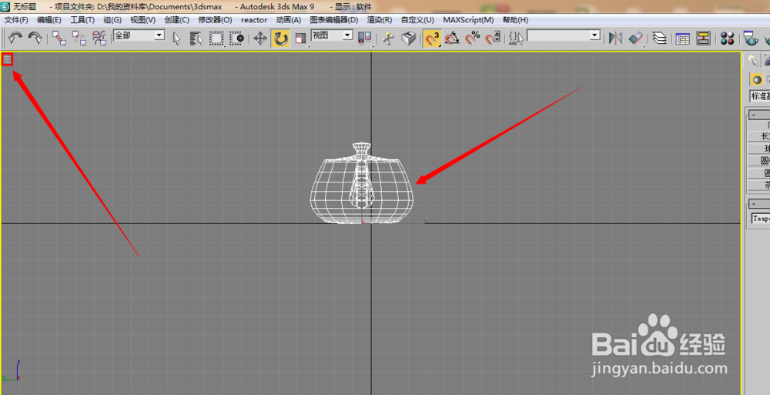Click the Redo arrow icon
The width and height of the screenshot is (770, 395).
coord(35,38)
